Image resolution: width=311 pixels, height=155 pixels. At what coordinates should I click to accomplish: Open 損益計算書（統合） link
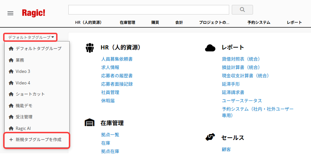click(x=241, y=67)
